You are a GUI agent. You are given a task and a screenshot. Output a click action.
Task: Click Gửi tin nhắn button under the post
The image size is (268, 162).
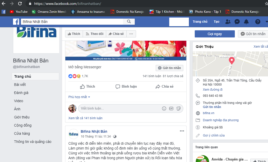(169, 68)
